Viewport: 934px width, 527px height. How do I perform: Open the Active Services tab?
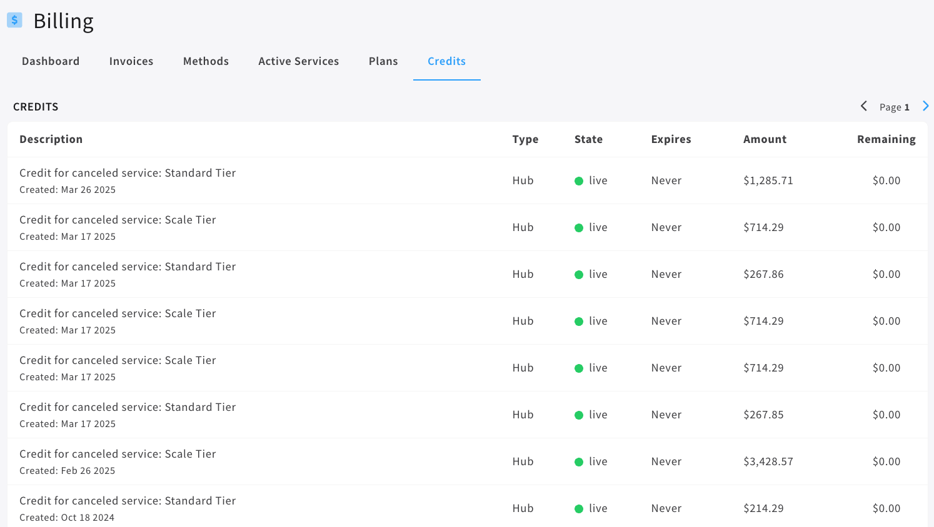298,61
